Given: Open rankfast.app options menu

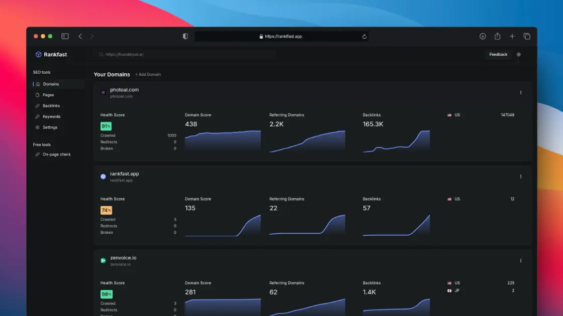Looking at the screenshot, I should 521,177.
